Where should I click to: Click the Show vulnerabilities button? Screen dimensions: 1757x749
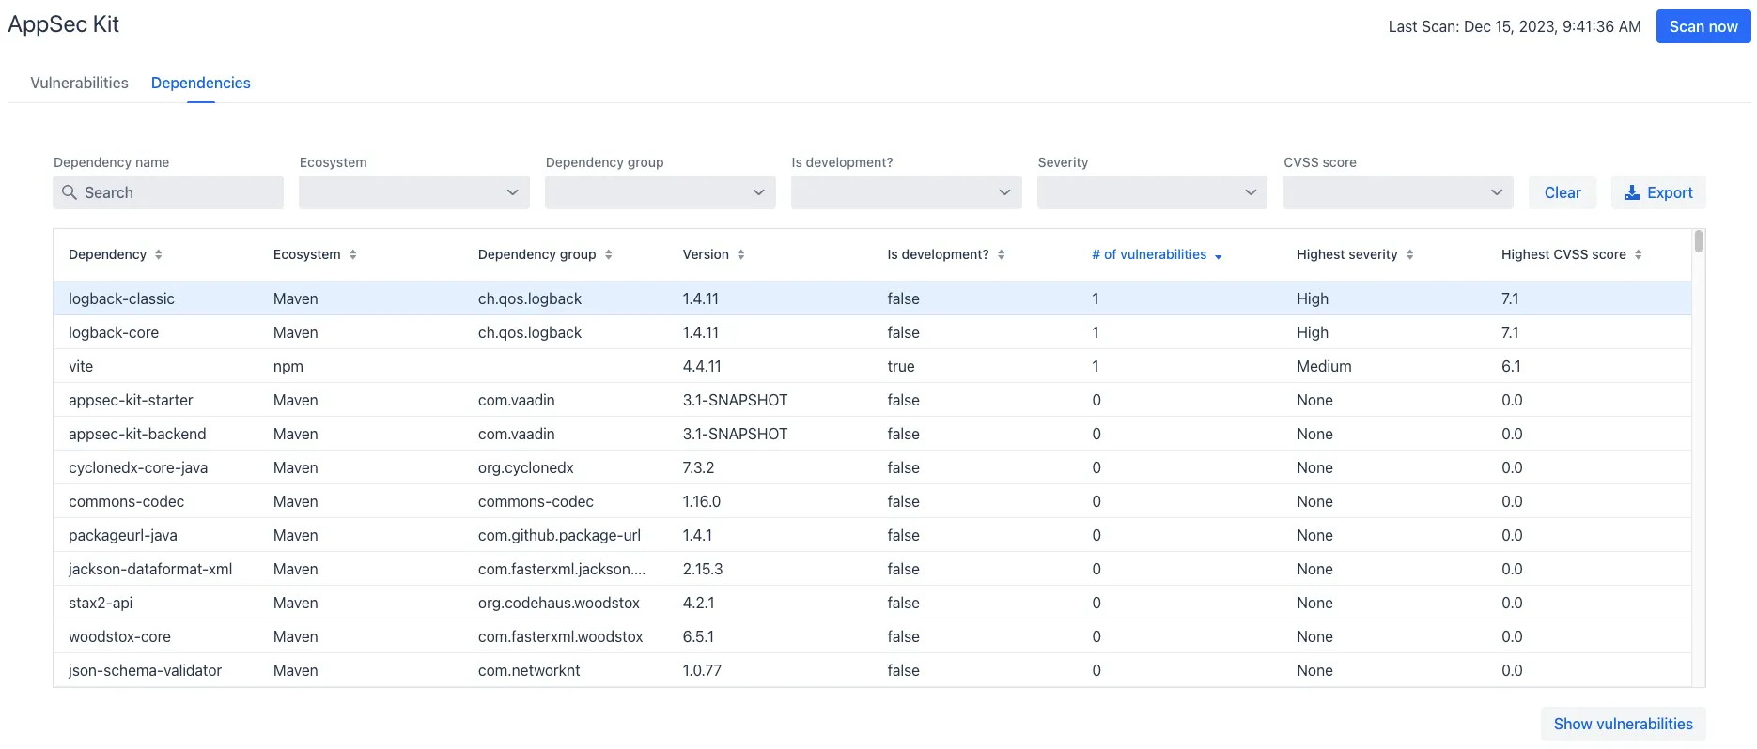(x=1623, y=724)
